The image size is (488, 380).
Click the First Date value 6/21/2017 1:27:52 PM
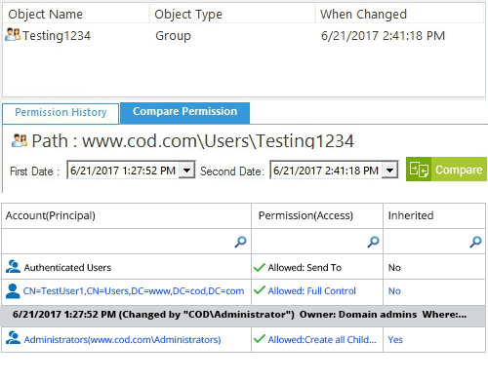123,171
